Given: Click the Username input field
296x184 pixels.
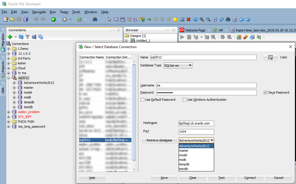Looking at the screenshot, I should pos(206,85).
